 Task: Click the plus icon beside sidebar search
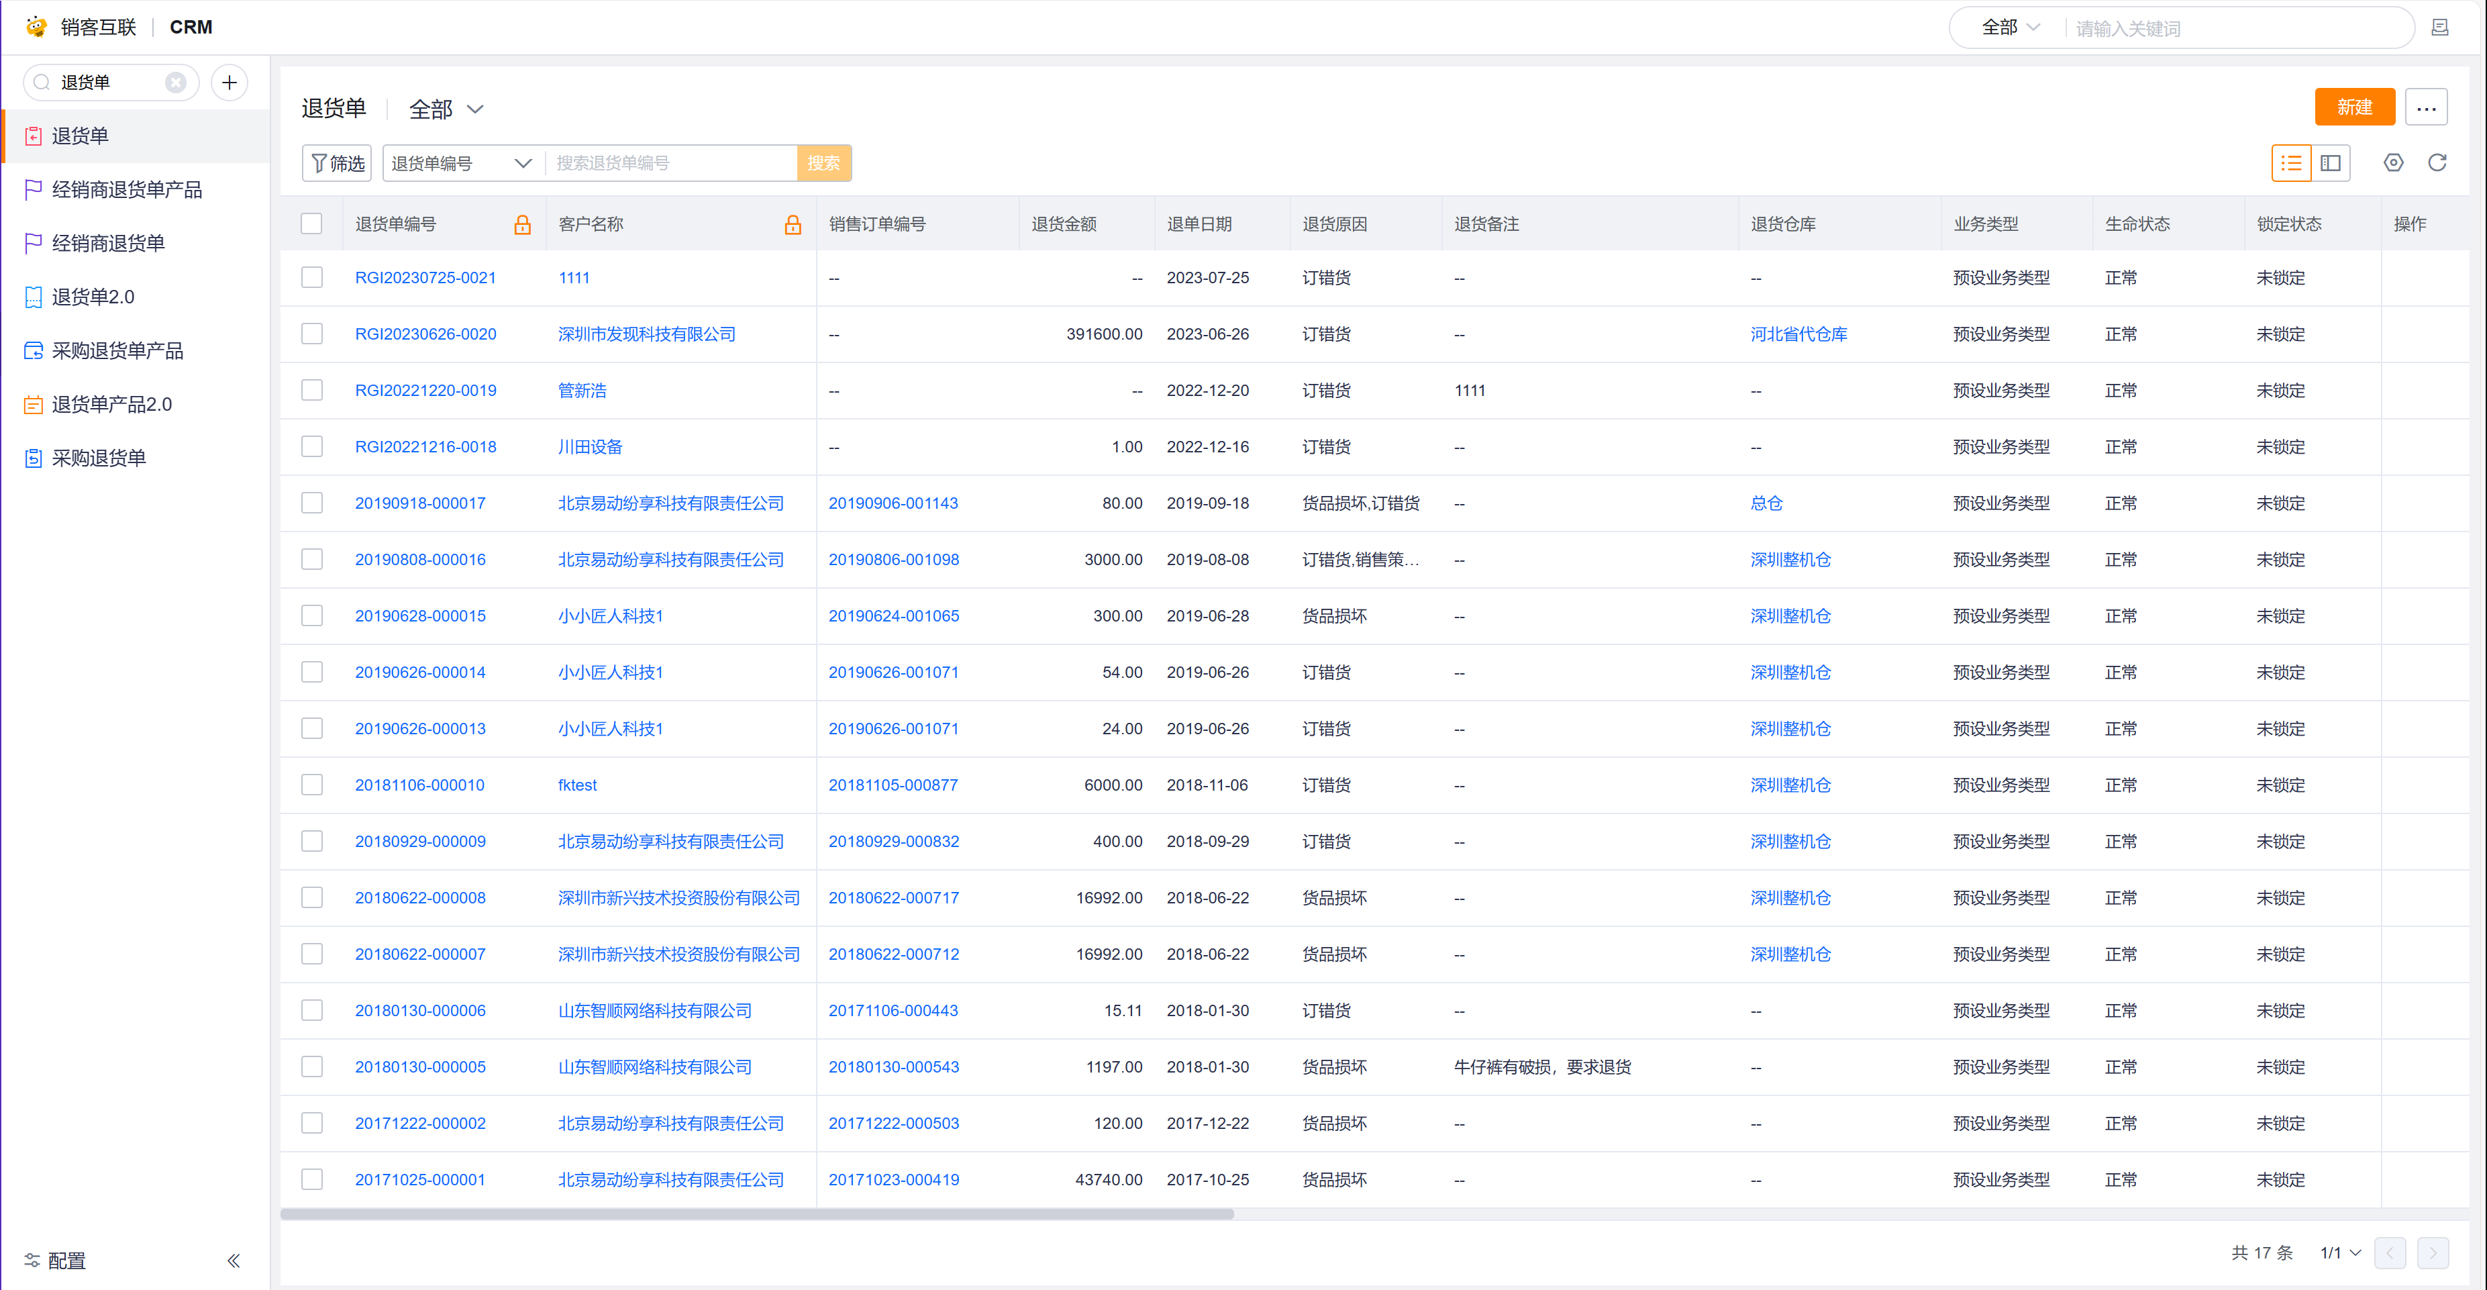[229, 82]
